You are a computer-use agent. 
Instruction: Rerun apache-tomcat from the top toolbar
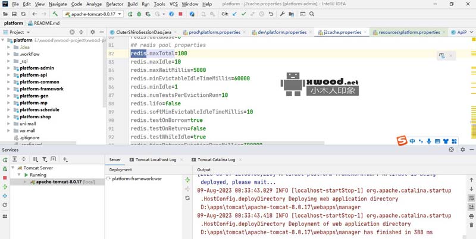[130, 14]
